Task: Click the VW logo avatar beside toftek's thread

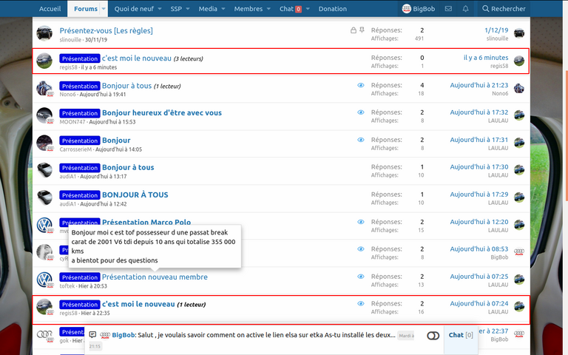Action: click(44, 280)
